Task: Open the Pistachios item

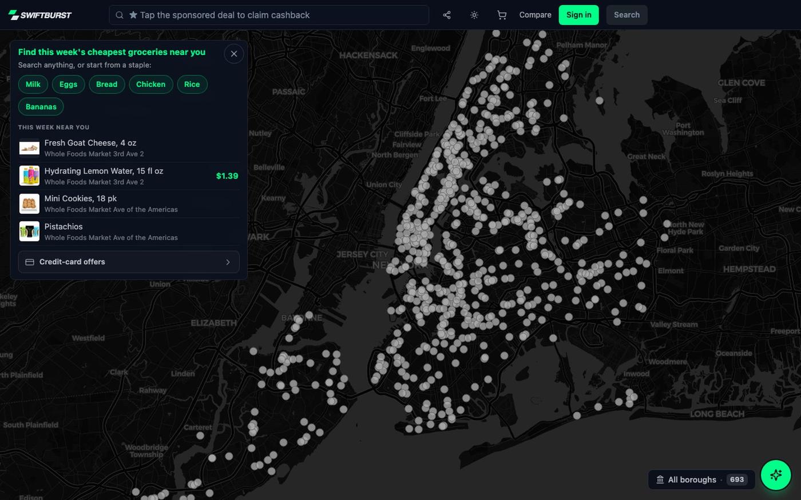Action: (x=129, y=231)
